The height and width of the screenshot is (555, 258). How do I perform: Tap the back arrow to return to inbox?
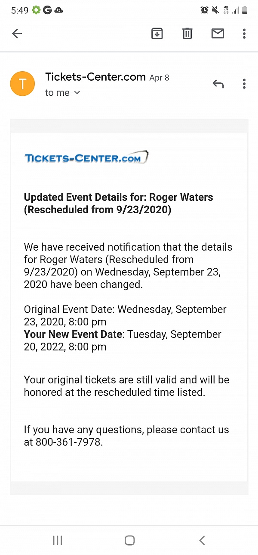[x=17, y=33]
